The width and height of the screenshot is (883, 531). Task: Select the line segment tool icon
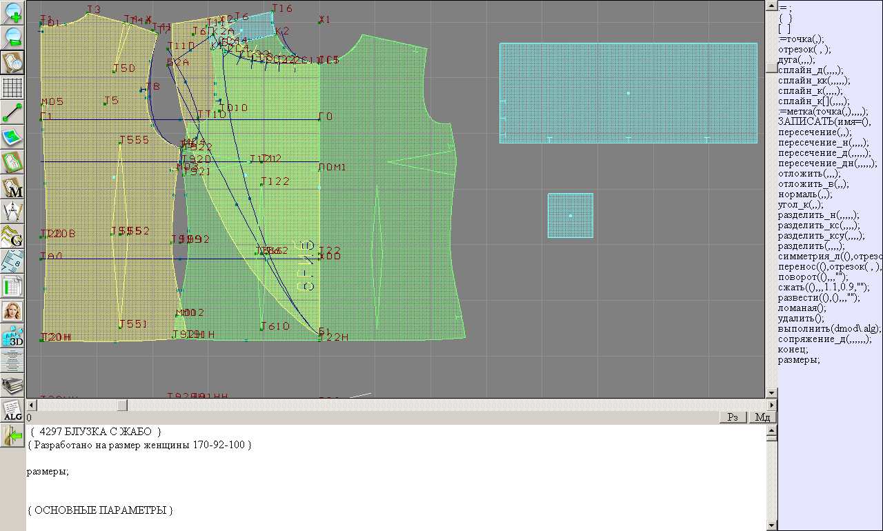pos(13,112)
